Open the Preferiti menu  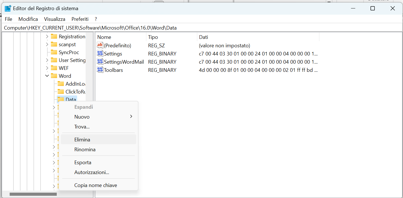click(80, 19)
